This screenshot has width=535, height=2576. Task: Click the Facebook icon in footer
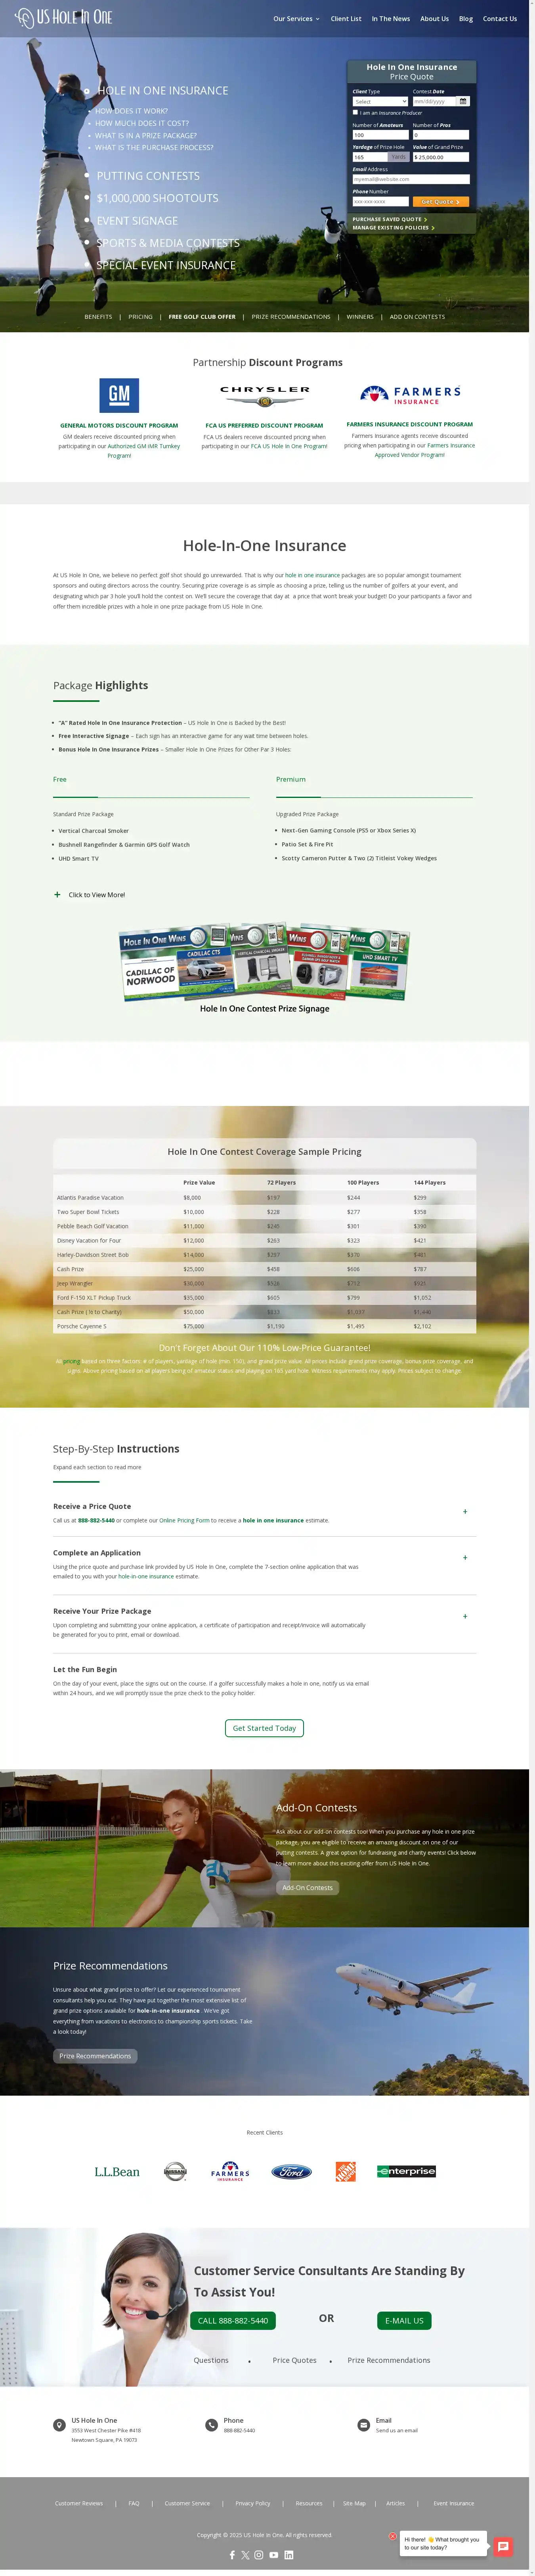click(x=233, y=2554)
